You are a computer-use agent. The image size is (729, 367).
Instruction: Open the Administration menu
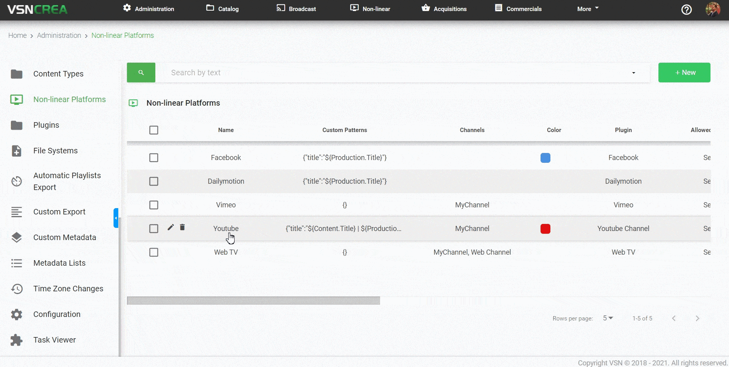tap(149, 9)
